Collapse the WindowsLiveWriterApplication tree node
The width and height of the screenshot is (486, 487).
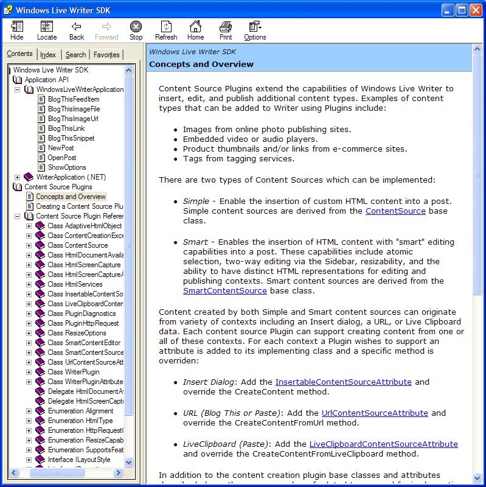18,89
